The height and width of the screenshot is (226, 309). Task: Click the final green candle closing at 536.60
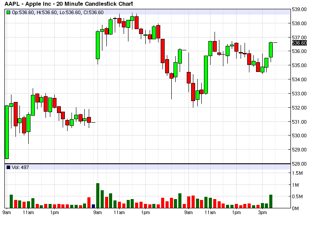(x=271, y=50)
